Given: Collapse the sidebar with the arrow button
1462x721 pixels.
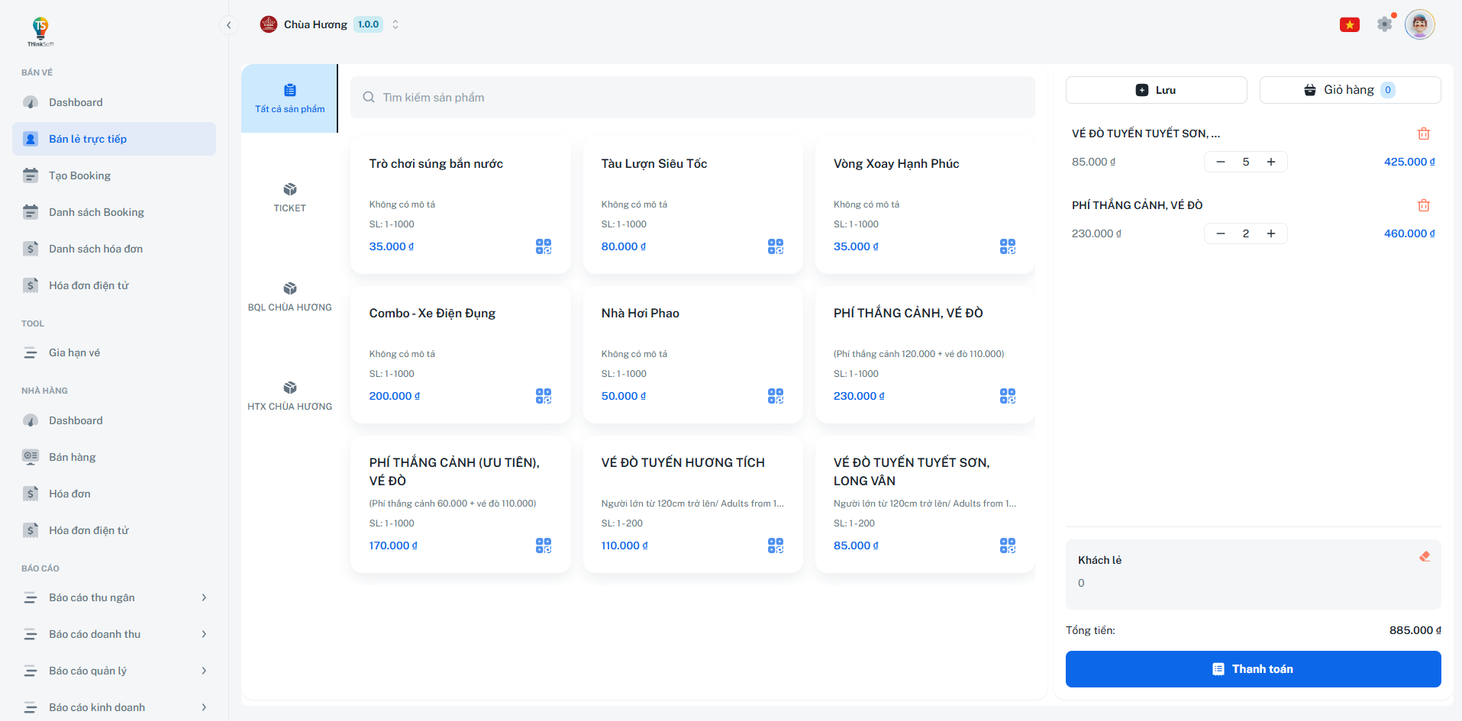Looking at the screenshot, I should coord(228,25).
